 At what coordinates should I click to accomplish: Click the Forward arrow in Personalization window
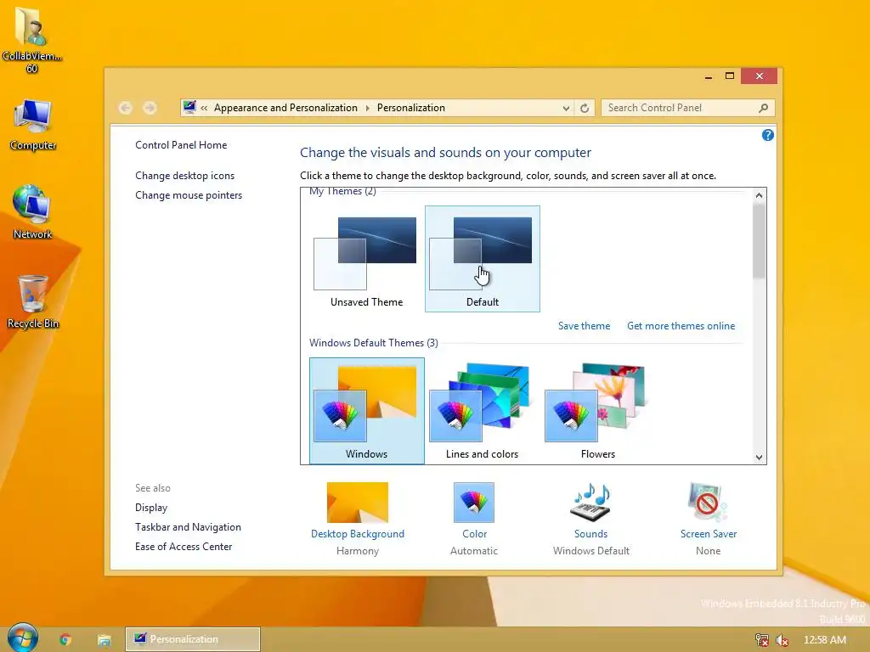150,108
